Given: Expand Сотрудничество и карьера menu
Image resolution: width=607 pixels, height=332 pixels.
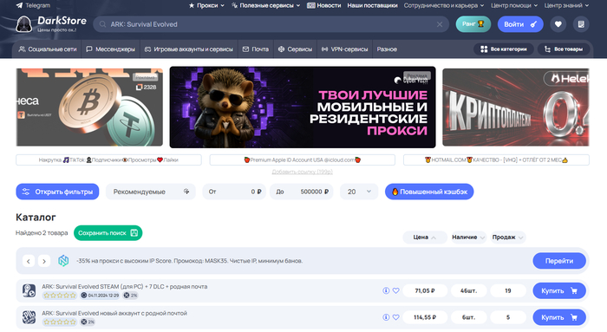Looking at the screenshot, I should pos(444,5).
